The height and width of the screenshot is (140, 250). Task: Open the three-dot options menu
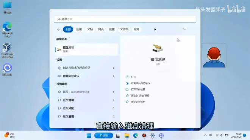184,29
